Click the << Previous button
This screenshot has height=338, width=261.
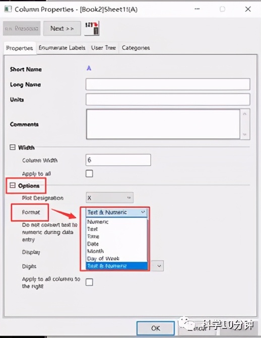pos(22,28)
